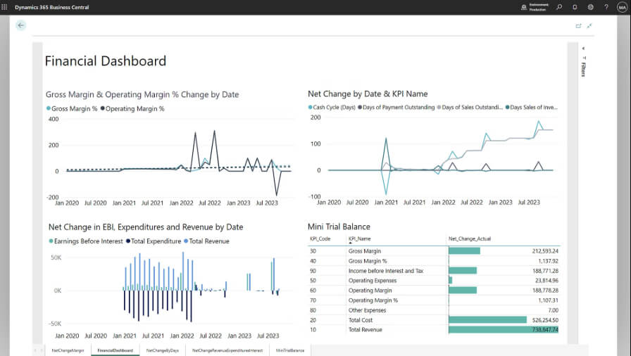The width and height of the screenshot is (631, 356).
Task: Switch to the NetChangeMargin tab
Action: click(68, 350)
